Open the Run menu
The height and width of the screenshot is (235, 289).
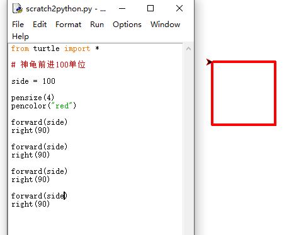click(x=97, y=25)
